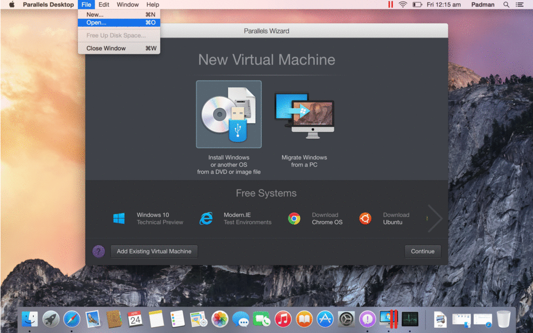
Task: Choose Close Window from the File menu
Action: pos(119,48)
